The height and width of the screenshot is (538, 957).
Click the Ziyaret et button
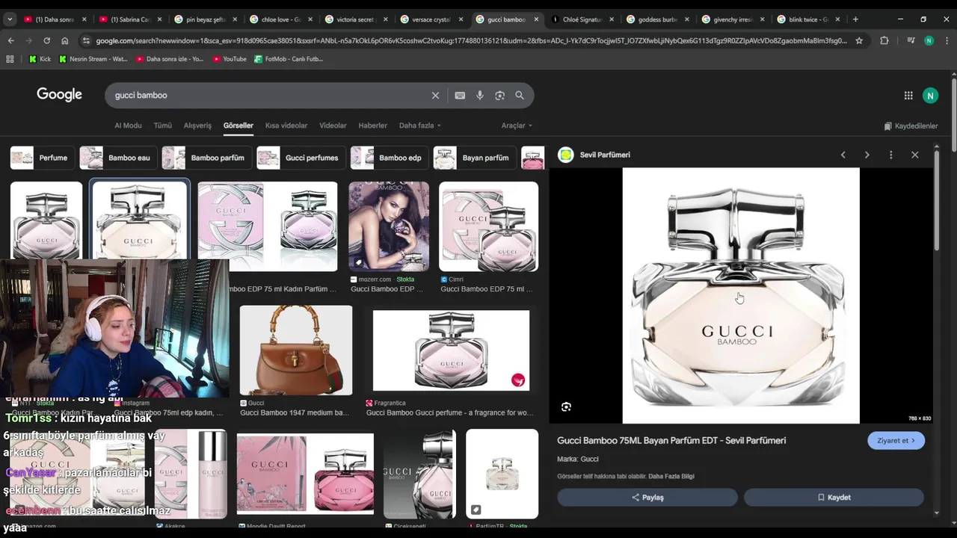[896, 441]
